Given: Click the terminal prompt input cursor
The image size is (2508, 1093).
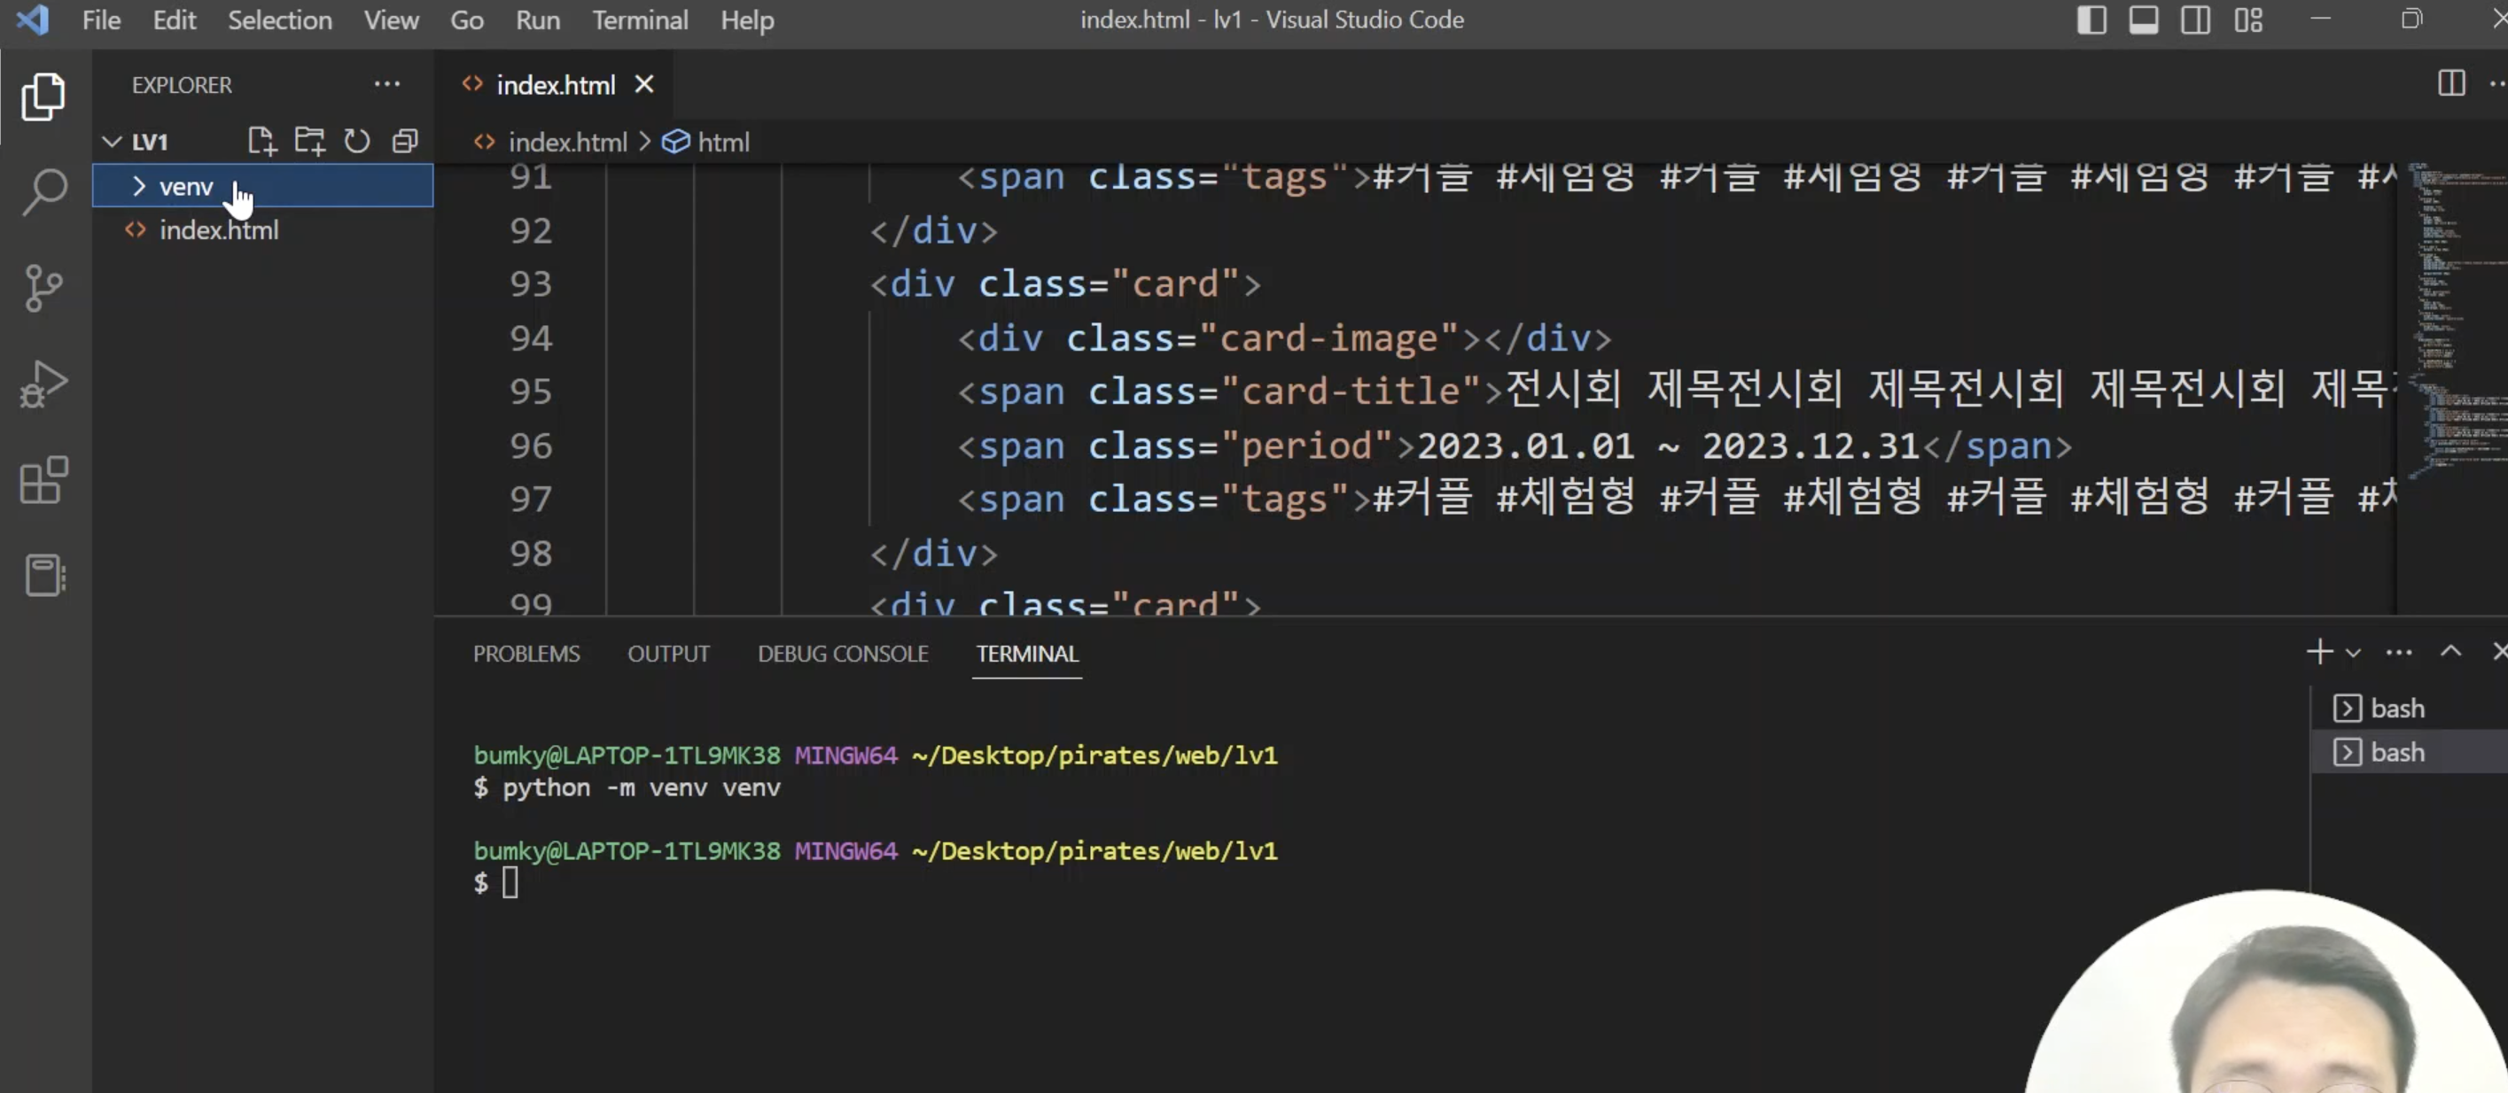Looking at the screenshot, I should 510,883.
